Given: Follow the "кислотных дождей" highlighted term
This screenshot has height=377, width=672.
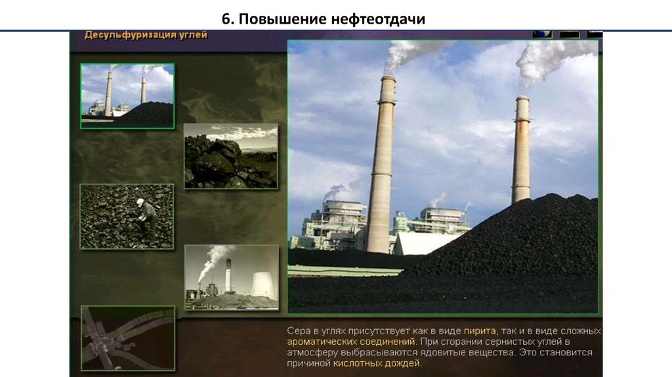Looking at the screenshot, I should (376, 363).
